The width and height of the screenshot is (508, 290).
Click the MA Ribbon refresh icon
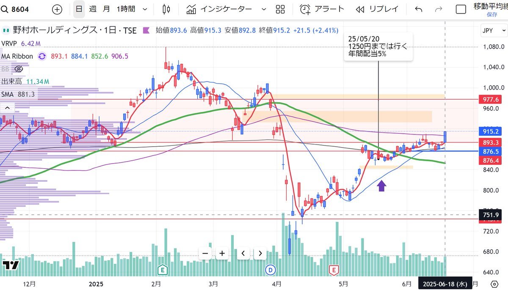pyautogui.click(x=42, y=56)
